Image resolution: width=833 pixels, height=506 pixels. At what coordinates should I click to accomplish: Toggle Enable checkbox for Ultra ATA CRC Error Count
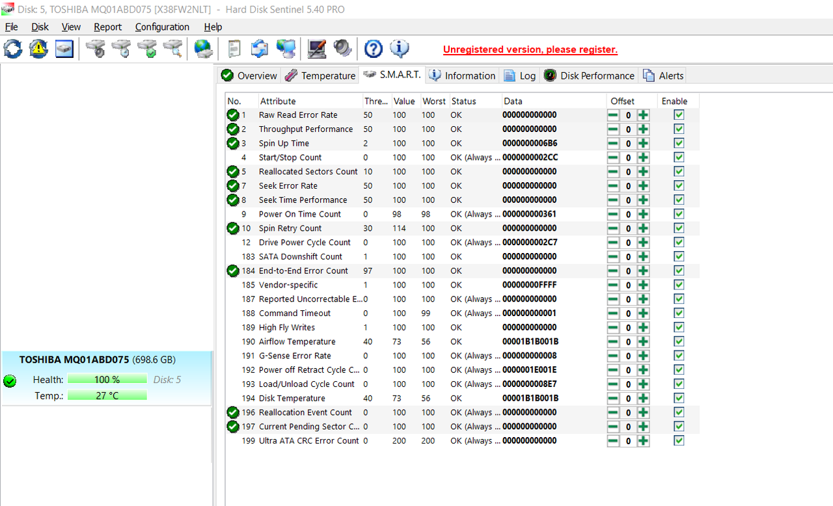click(x=679, y=440)
